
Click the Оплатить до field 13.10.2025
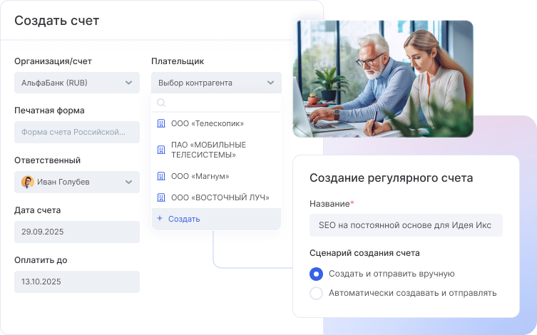pos(77,282)
